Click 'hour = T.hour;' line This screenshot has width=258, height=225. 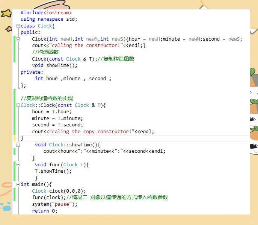pyautogui.click(x=52, y=112)
